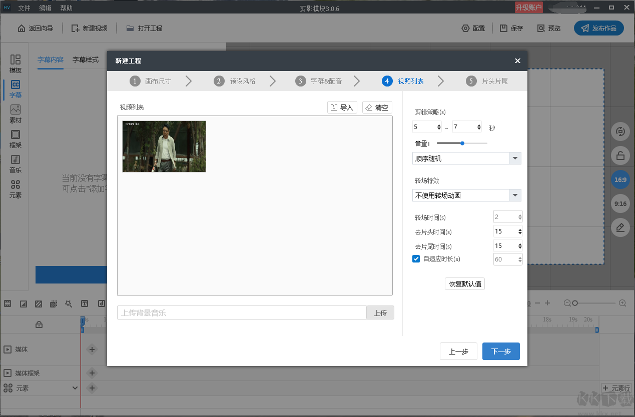Select the 素材 materials sidebar icon
Viewport: 635px width, 417px height.
click(16, 113)
